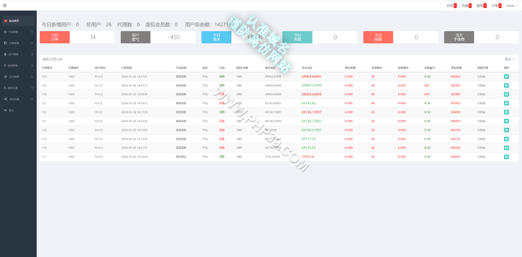Click the user management person icon

click(x=5, y=54)
